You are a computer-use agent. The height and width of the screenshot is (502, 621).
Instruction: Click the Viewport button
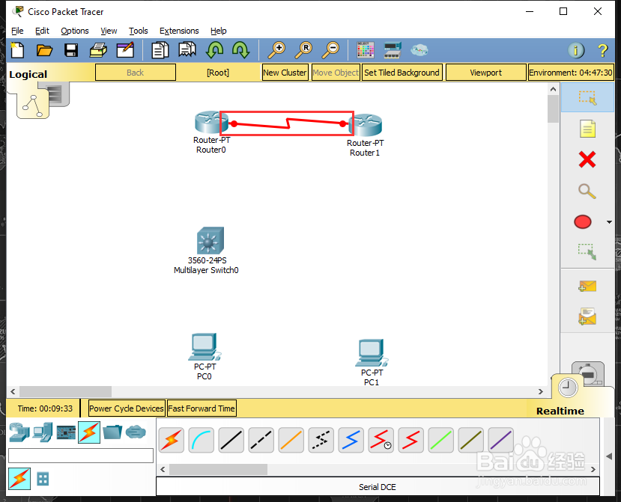[485, 73]
